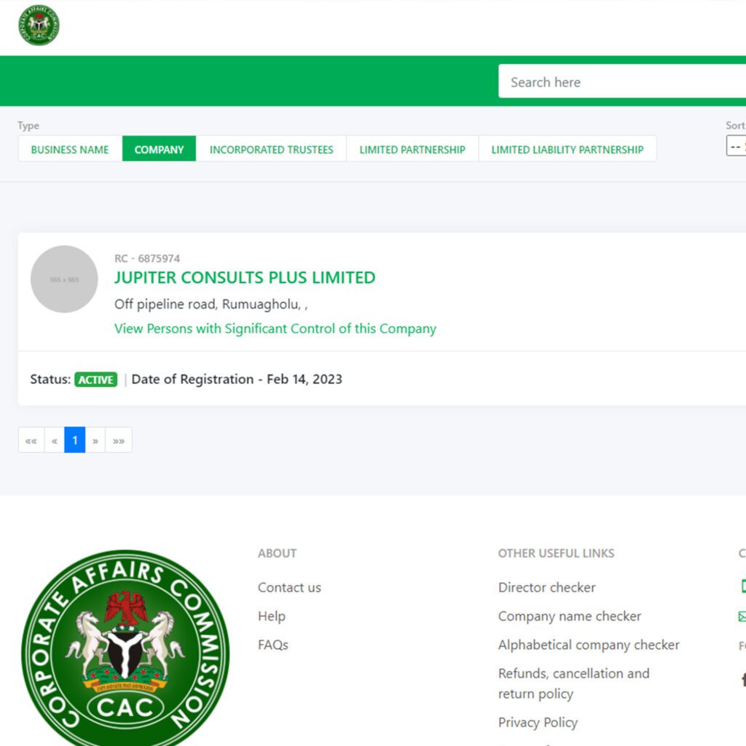Open the Contact us footer link
Screen dimensions: 746x746
(x=289, y=587)
